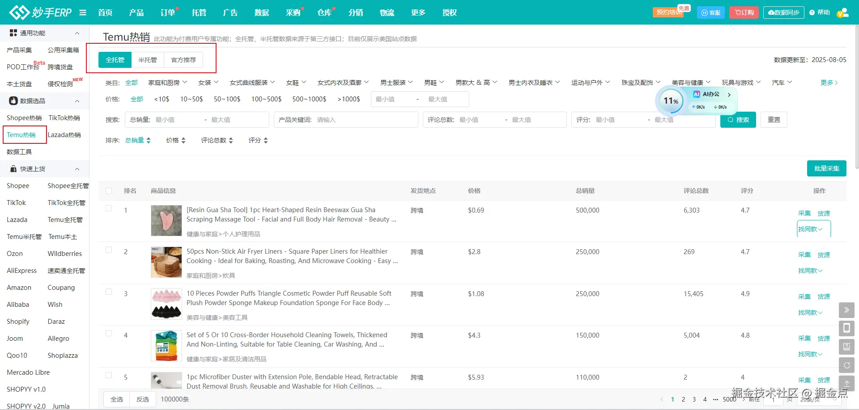Open Temu热销 in the sidebar

pos(21,135)
